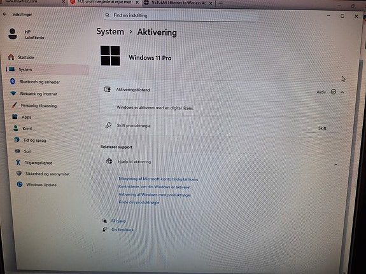Select the Tid og sprog globe icon
This screenshot has width=366, height=274.
(17, 139)
